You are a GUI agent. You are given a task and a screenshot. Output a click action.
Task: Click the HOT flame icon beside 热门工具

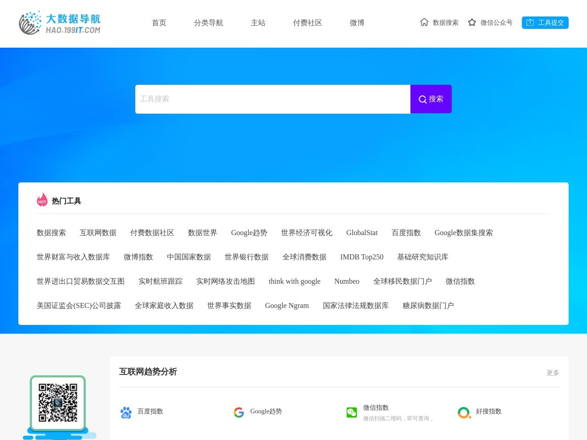(42, 200)
